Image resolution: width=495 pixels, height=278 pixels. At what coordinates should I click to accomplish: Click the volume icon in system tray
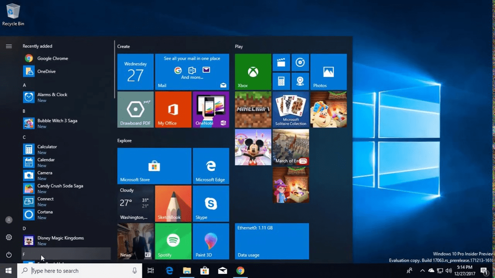click(448, 271)
